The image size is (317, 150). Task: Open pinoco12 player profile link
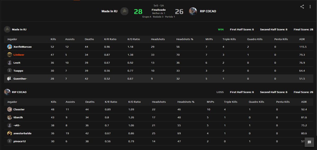point(20,141)
